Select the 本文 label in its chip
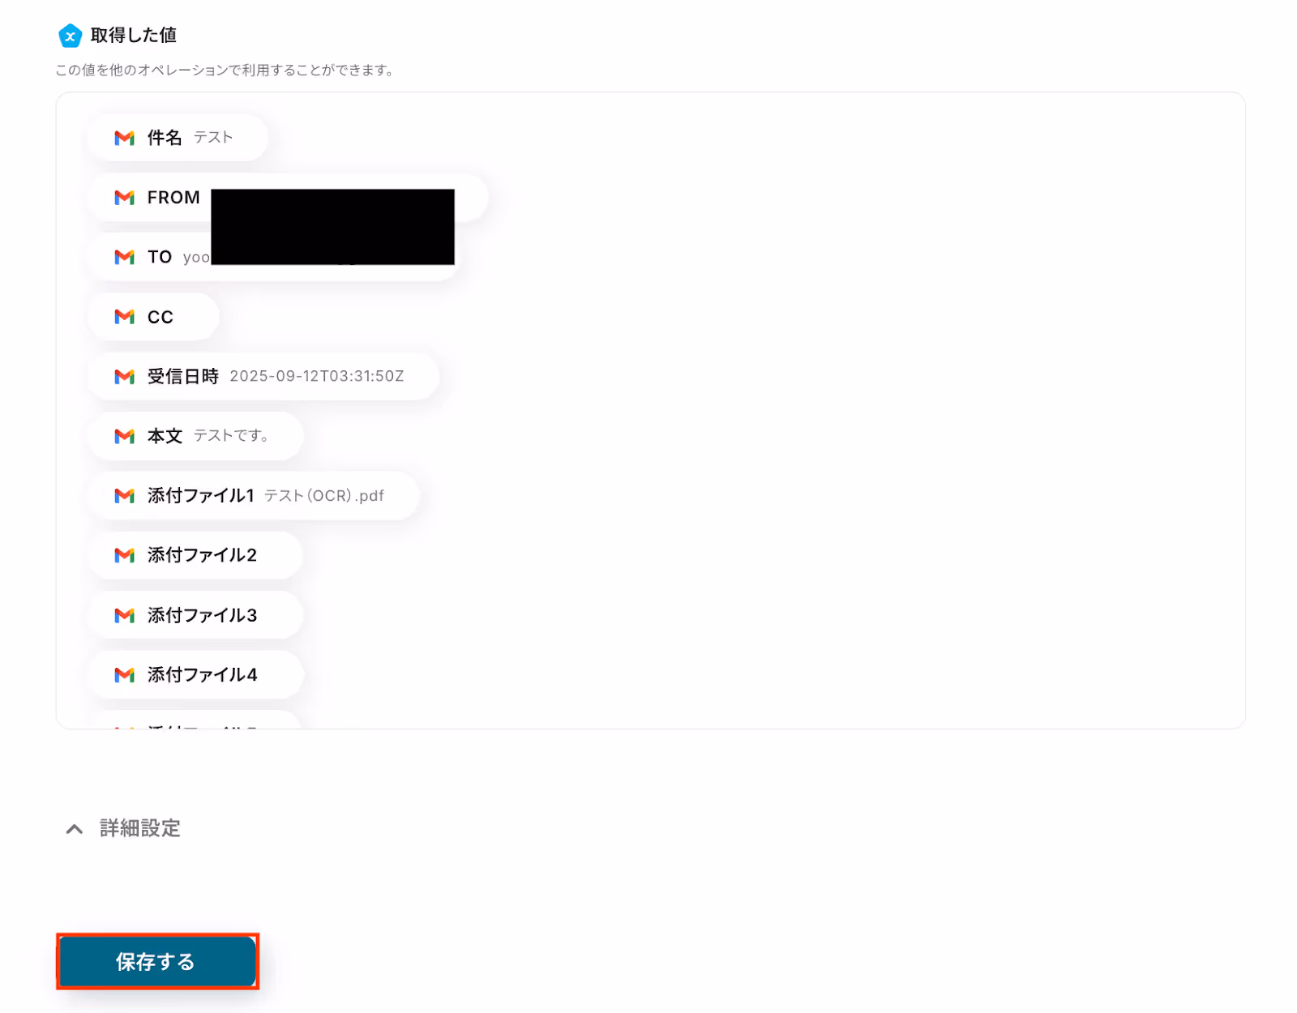The width and height of the screenshot is (1297, 1013). pyautogui.click(x=165, y=436)
